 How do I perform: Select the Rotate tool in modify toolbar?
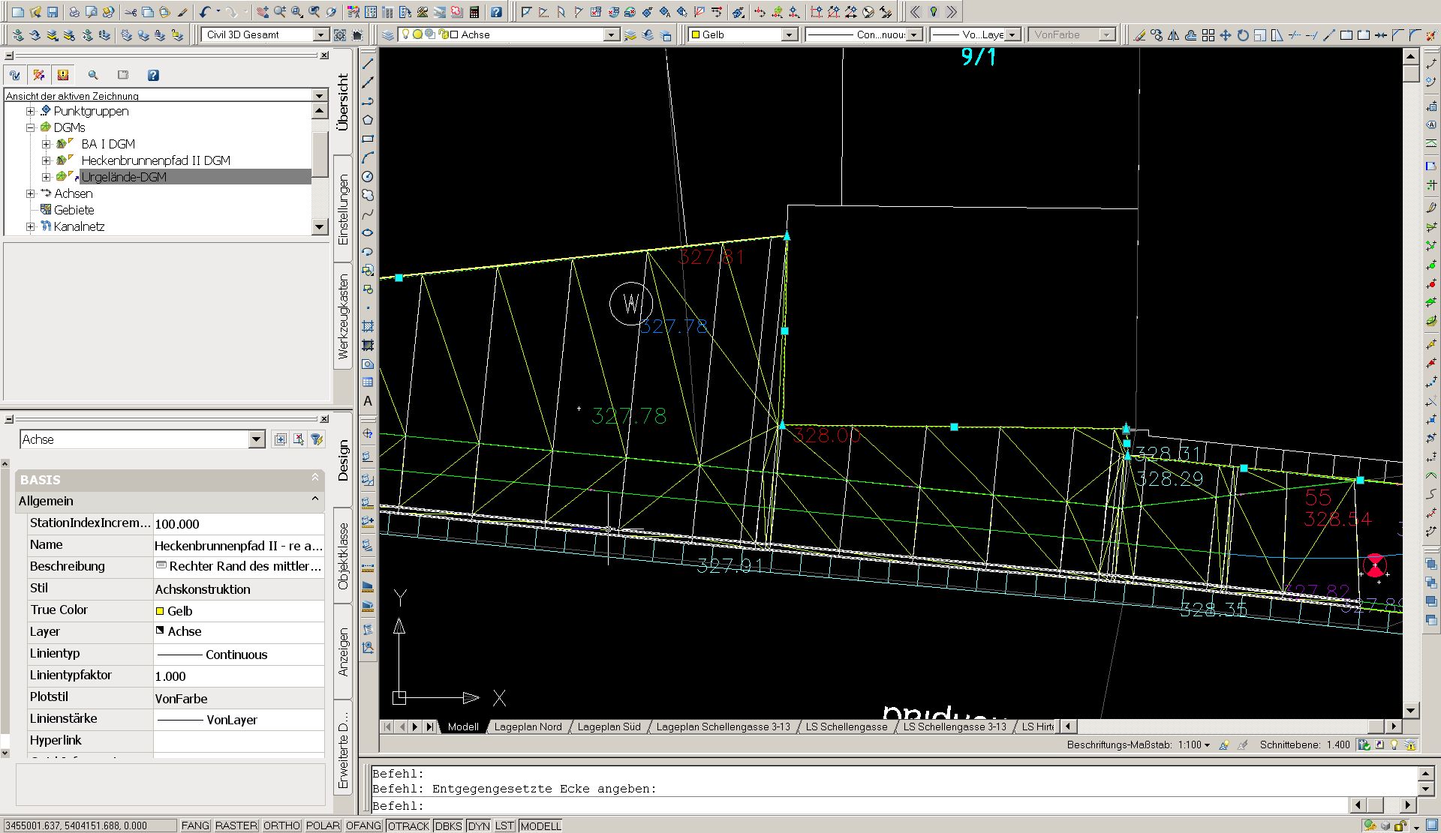1243,34
